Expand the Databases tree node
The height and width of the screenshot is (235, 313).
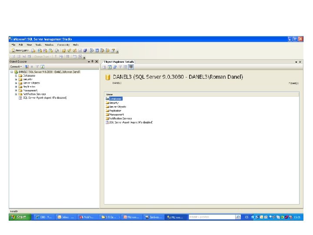click(16, 76)
